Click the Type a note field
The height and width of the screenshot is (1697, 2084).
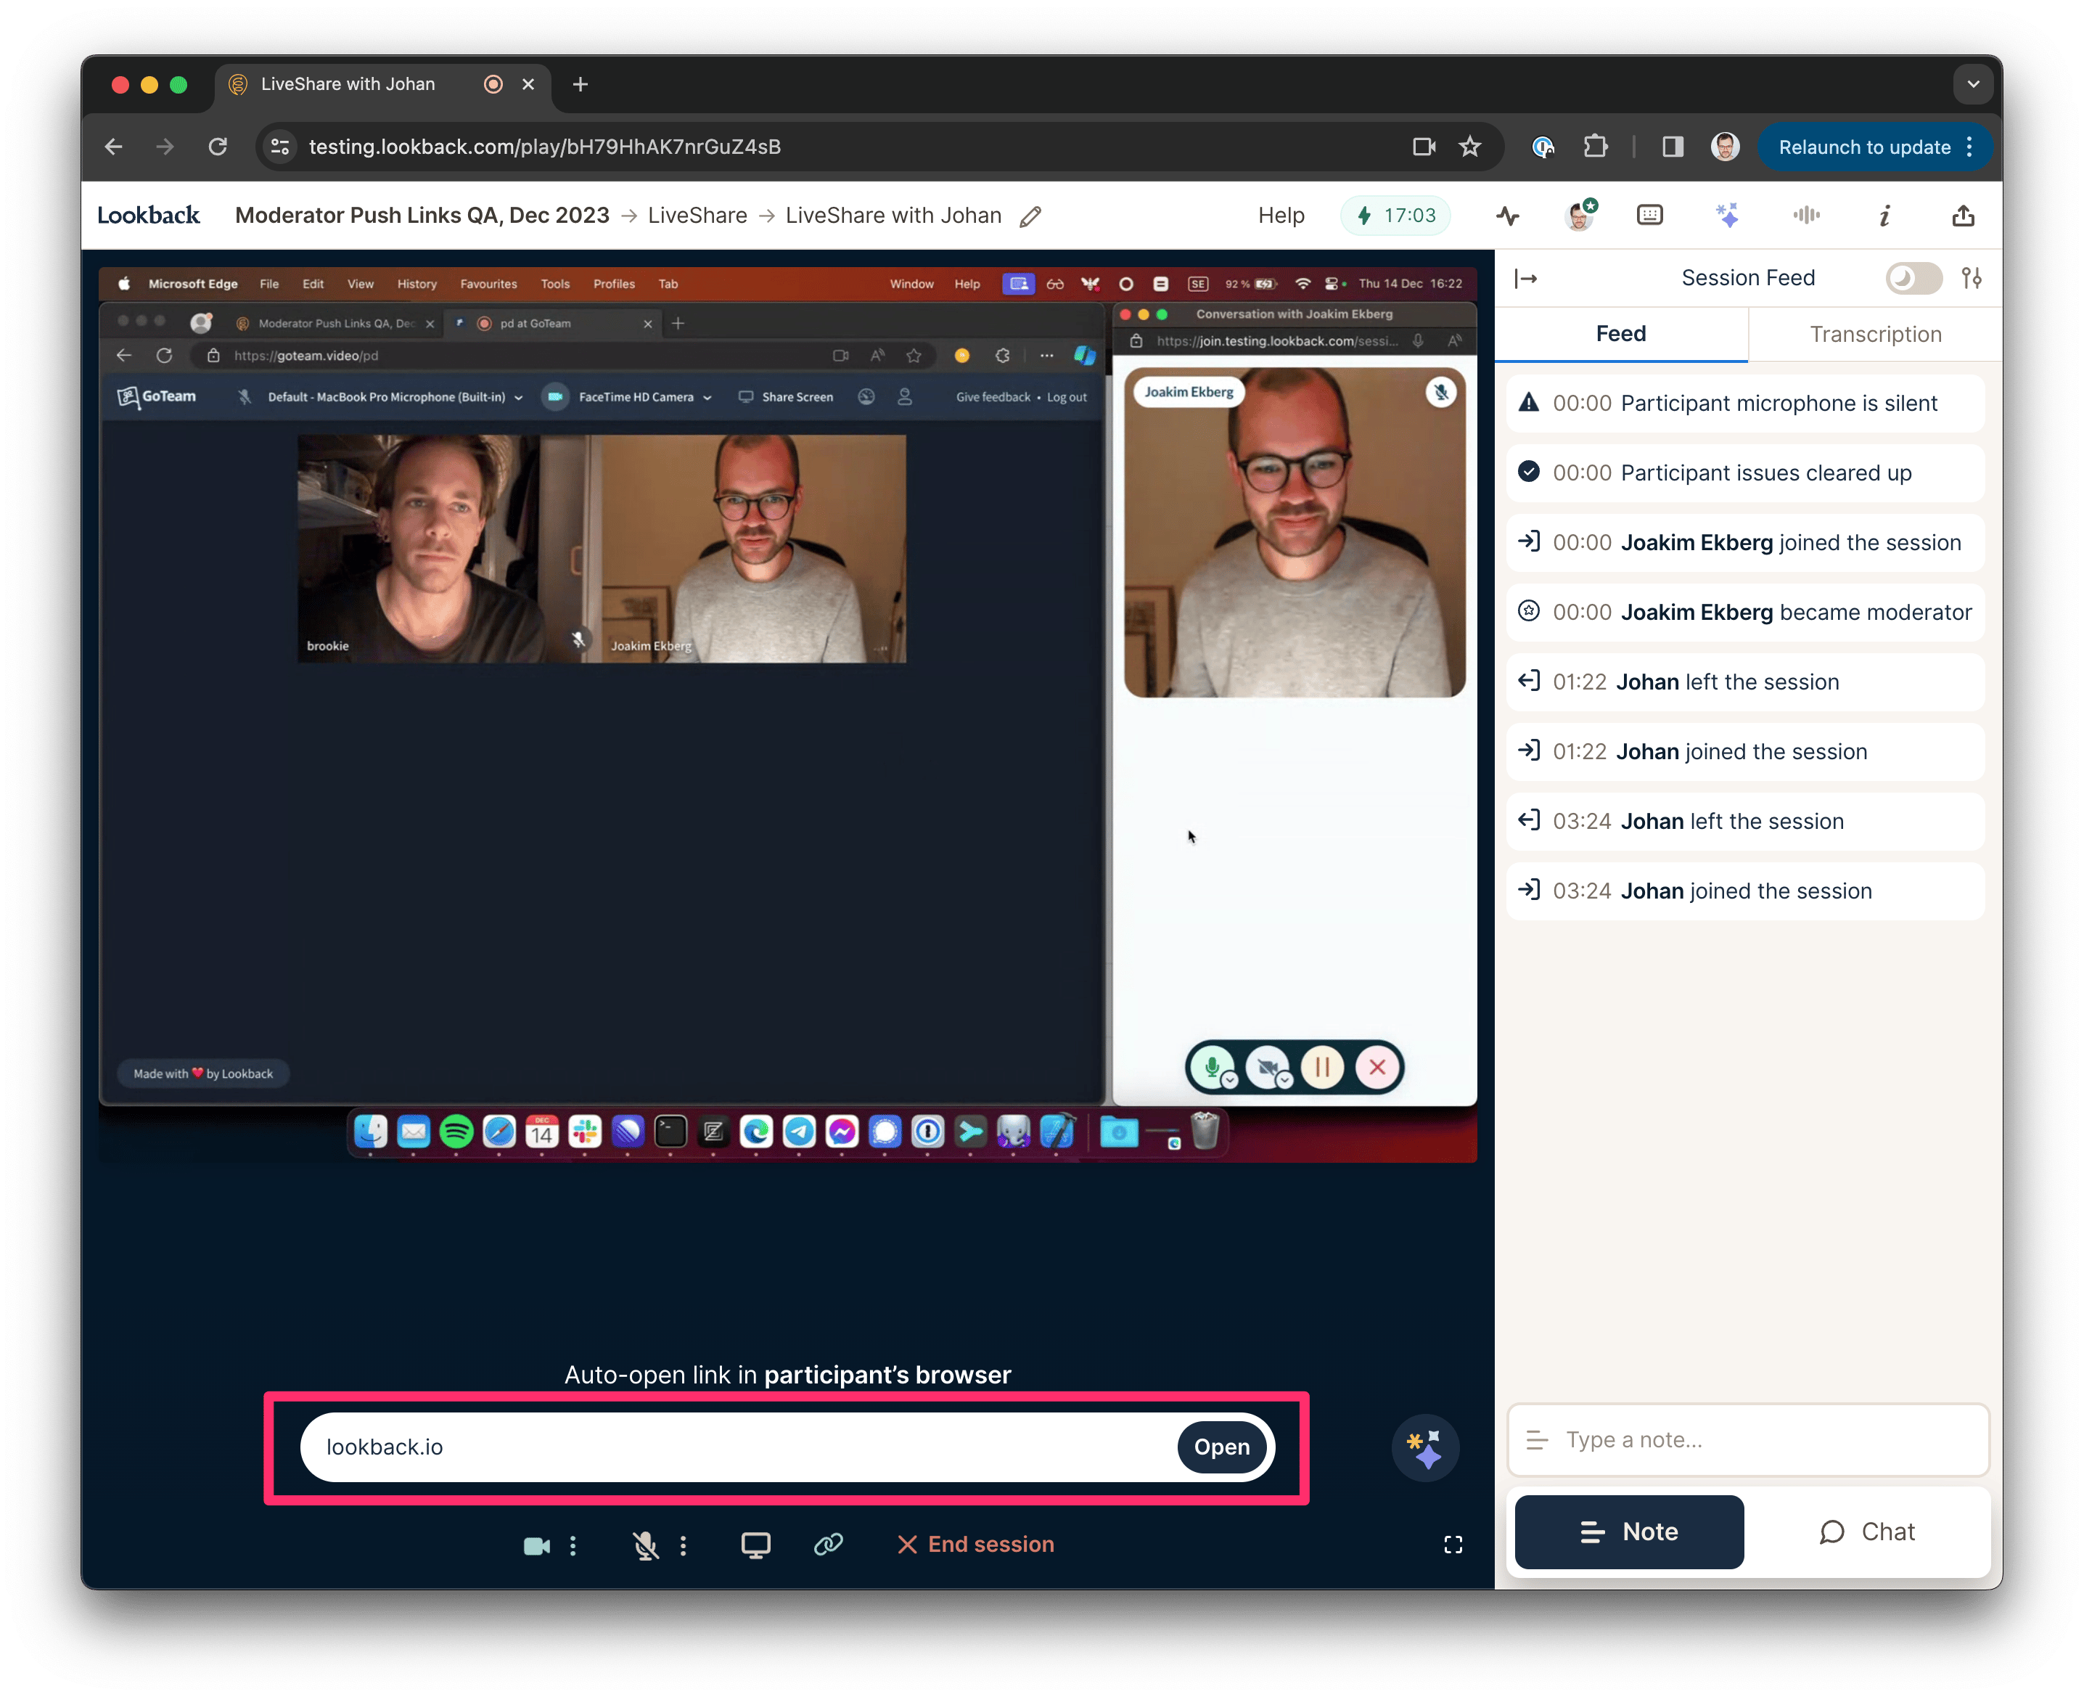tap(1747, 1440)
